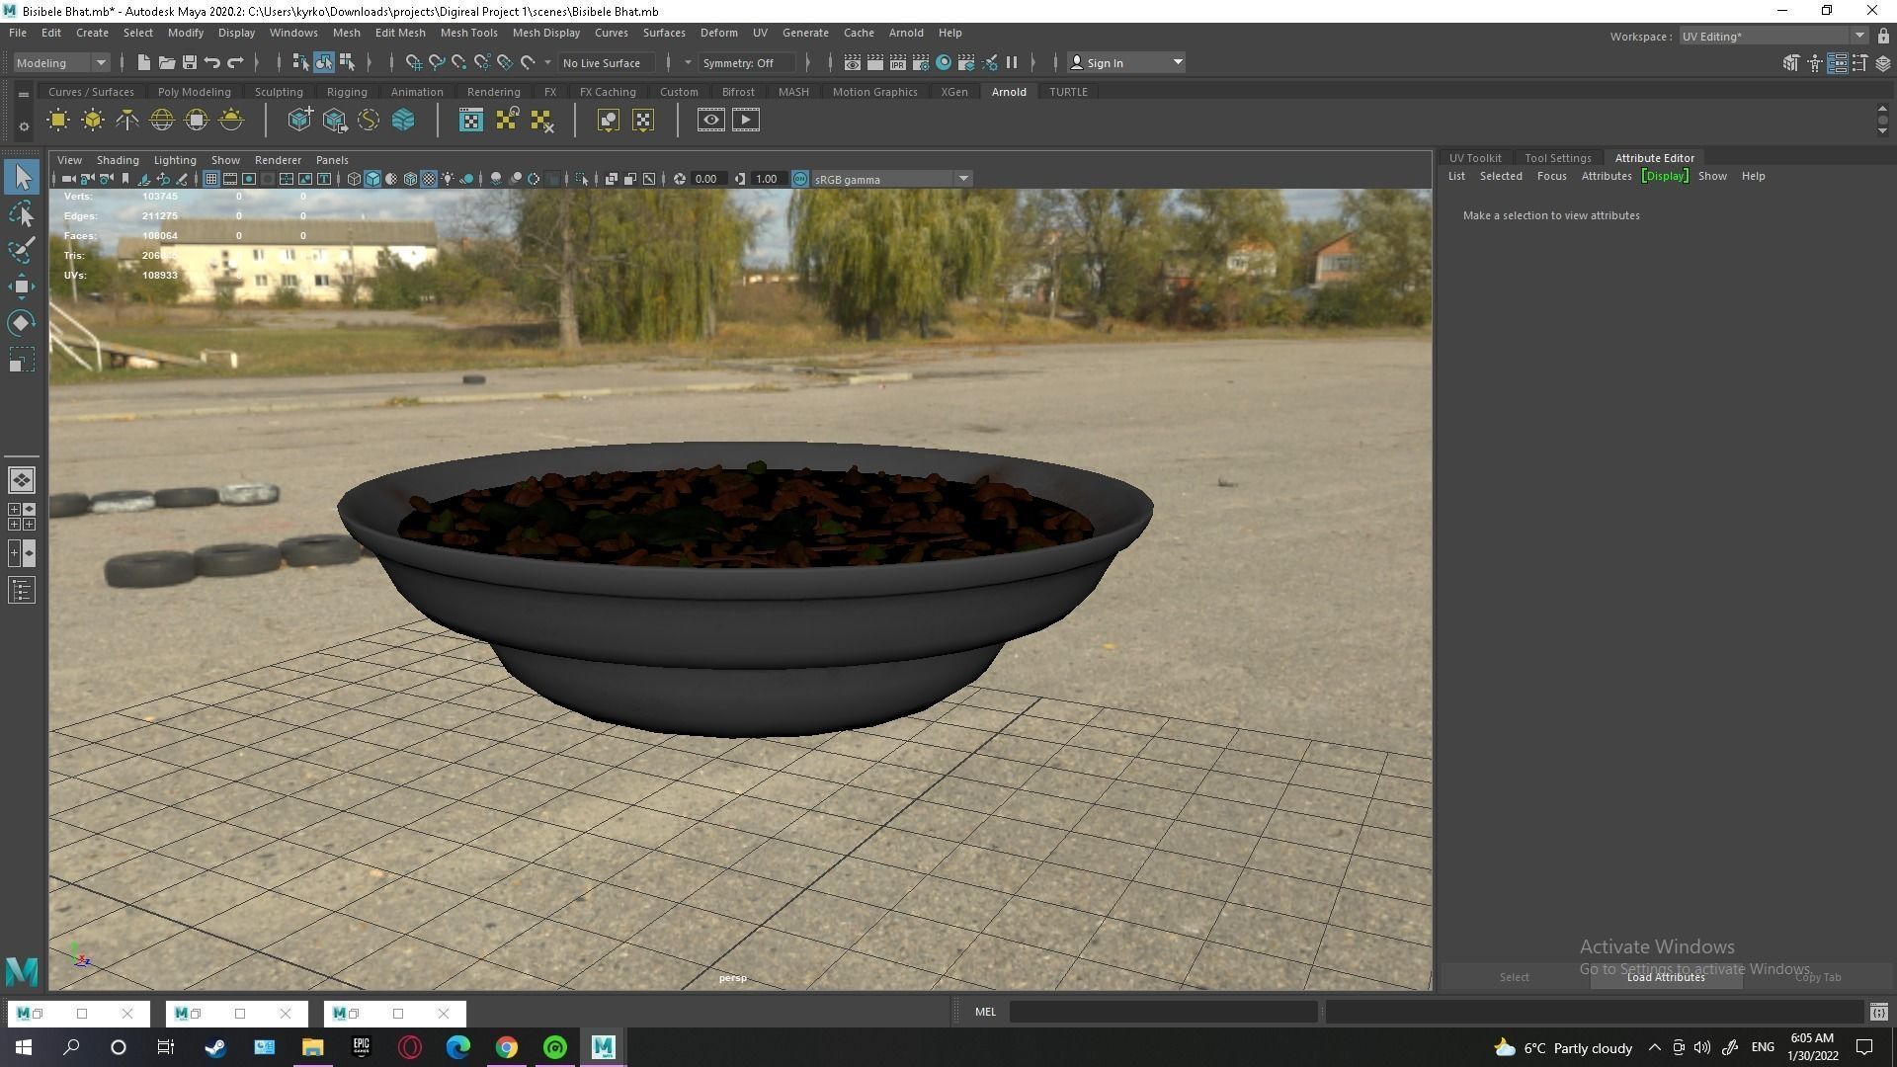Save the scene with the disk icon
Viewport: 1897px width, 1067px height.
coord(190,62)
